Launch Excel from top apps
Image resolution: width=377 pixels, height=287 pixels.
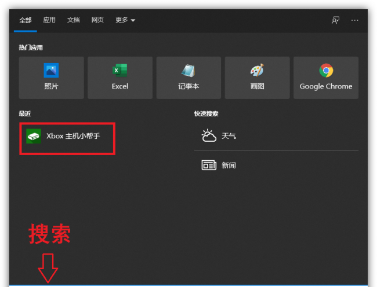pyautogui.click(x=120, y=78)
